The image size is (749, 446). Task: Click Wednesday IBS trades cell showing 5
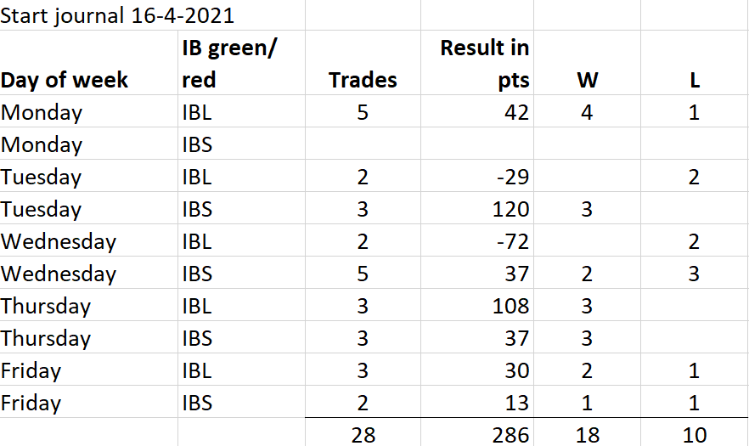click(x=363, y=273)
